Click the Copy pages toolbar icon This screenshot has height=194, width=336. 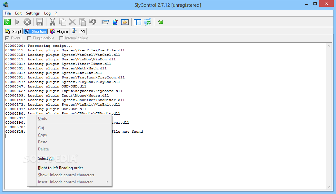click(x=62, y=22)
